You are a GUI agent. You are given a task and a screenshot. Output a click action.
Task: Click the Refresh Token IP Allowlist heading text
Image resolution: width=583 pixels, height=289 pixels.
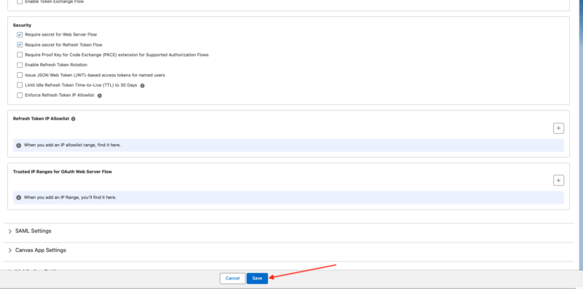click(x=41, y=119)
